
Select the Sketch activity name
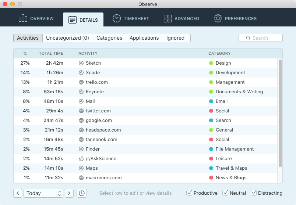pos(93,63)
